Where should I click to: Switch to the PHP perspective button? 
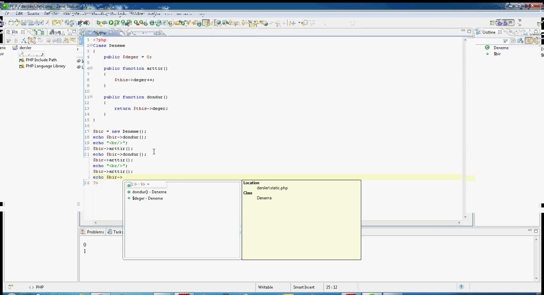[505, 23]
